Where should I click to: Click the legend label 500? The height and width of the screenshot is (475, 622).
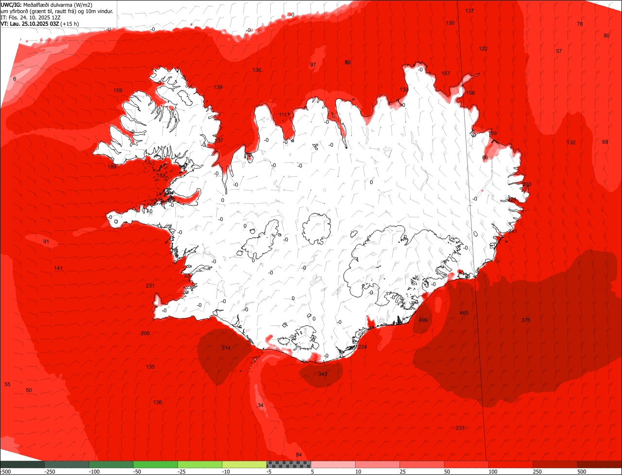pos(582,472)
